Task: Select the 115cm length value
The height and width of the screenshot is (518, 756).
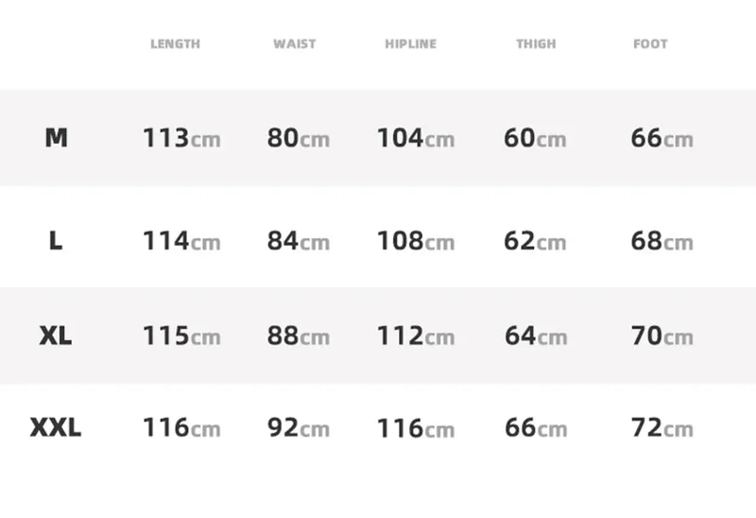Action: point(181,336)
